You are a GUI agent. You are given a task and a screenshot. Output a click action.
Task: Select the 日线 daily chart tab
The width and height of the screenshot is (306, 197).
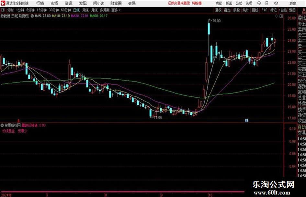(76, 10)
